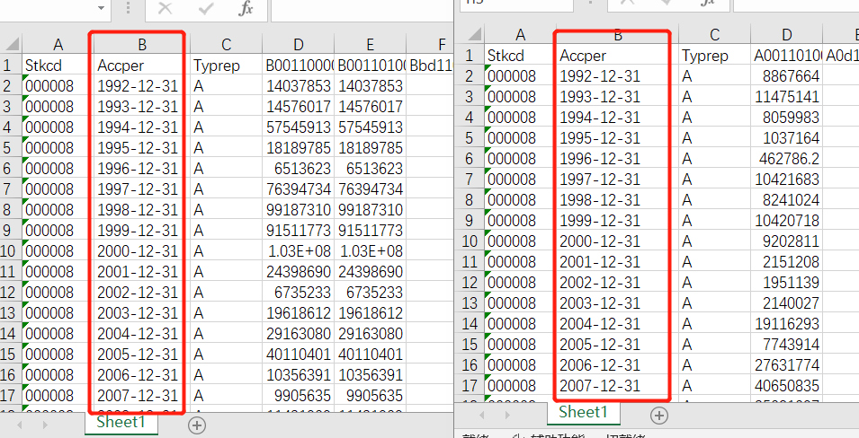Image resolution: width=859 pixels, height=438 pixels.
Task: Click the select-all corner in the left worksheet
Action: click(11, 45)
